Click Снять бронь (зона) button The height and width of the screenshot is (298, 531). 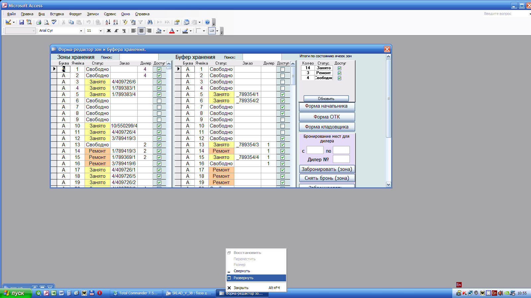[327, 178]
